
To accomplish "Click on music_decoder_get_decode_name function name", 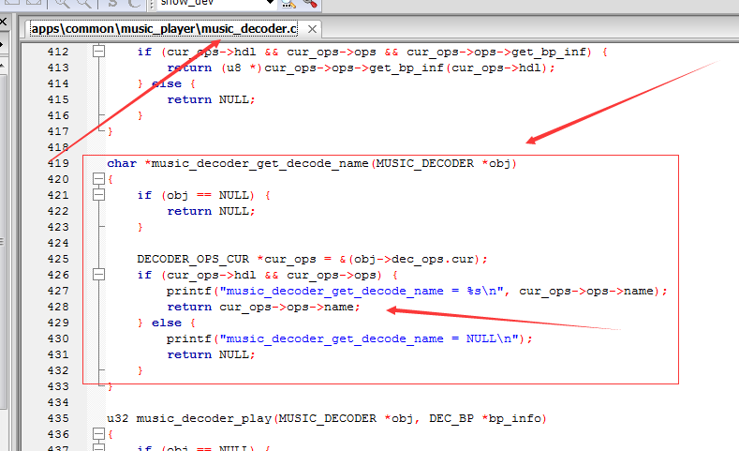I will 259,164.
